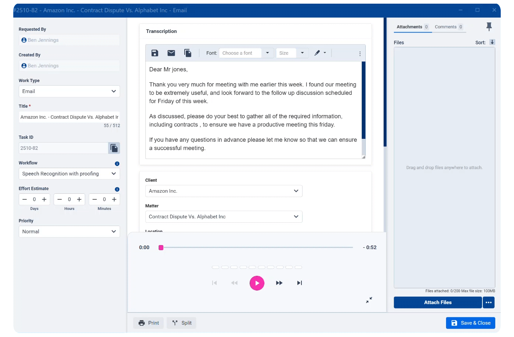Screen dimensions: 514x337
Task: Skip to the end of the audio
Action: (300, 283)
